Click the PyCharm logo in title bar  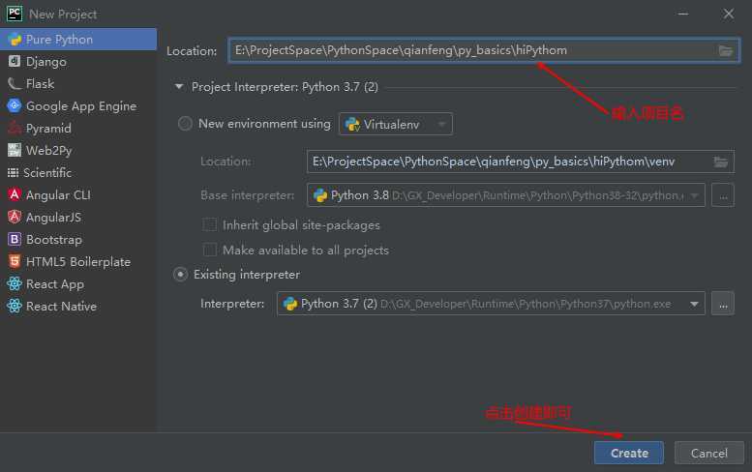pos(15,14)
